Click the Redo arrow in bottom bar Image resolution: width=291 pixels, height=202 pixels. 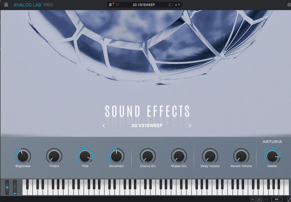pyautogui.click(x=265, y=199)
